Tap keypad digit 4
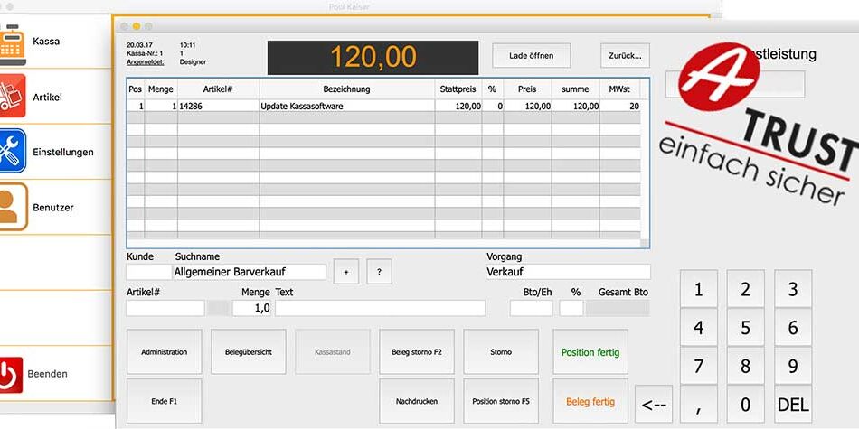The image size is (859, 429). point(698,327)
